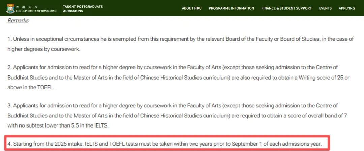The image size is (364, 151).
Task: Open the Programme Information menu
Action: click(x=231, y=8)
